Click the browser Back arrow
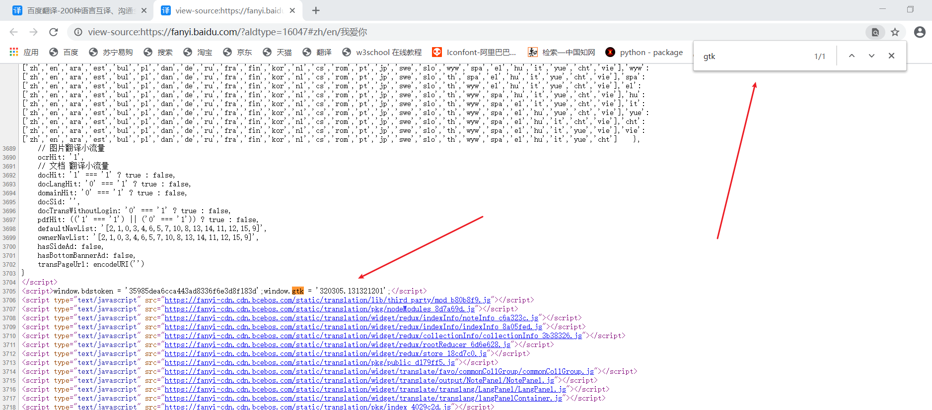The width and height of the screenshot is (932, 410). (x=13, y=32)
